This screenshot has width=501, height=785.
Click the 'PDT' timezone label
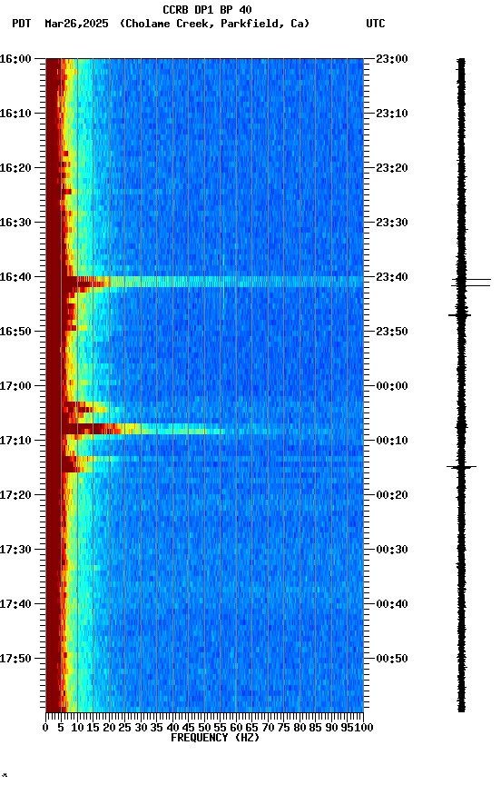click(x=22, y=24)
